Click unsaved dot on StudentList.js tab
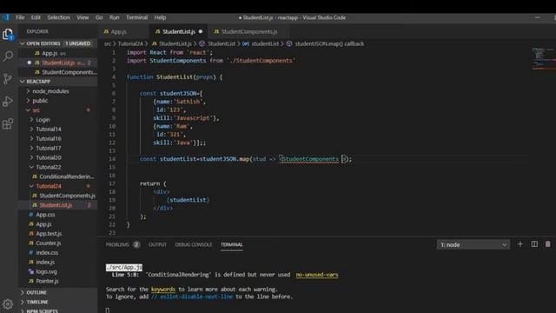The height and width of the screenshot is (313, 556). 201,31
